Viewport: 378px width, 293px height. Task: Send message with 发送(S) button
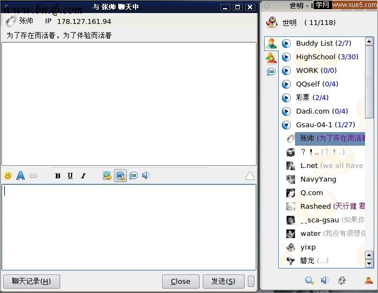coord(223,282)
